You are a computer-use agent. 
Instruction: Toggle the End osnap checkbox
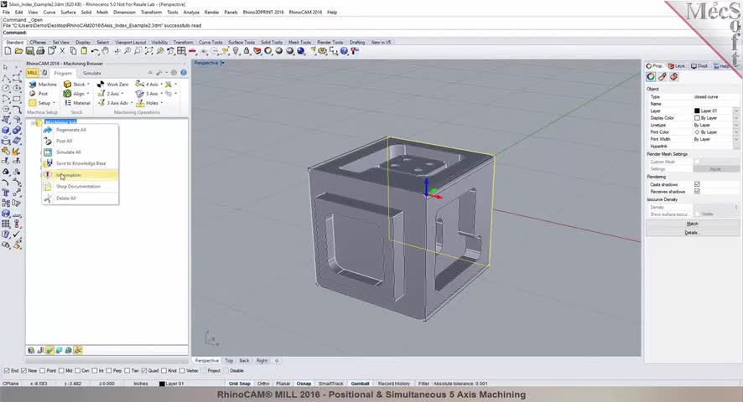pos(7,371)
